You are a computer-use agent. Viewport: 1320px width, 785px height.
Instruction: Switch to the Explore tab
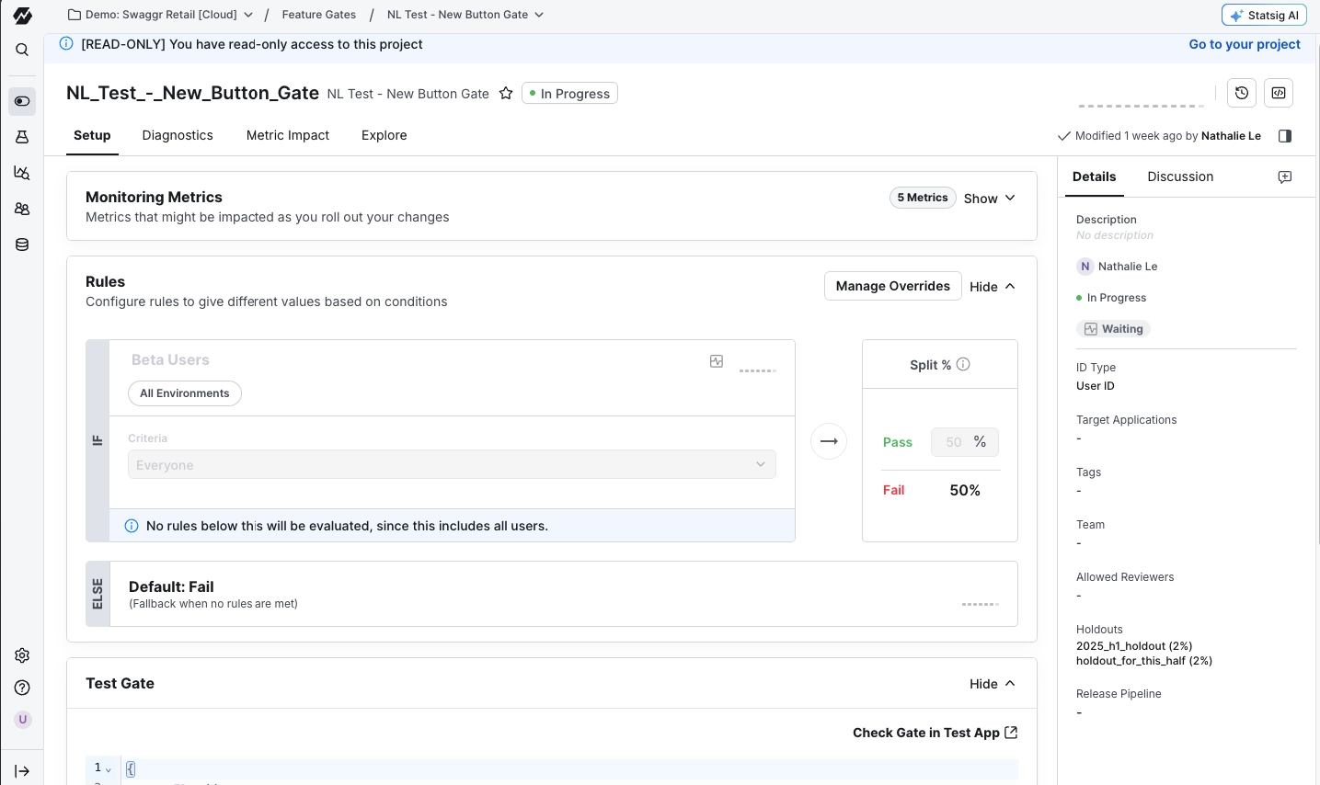(x=385, y=135)
